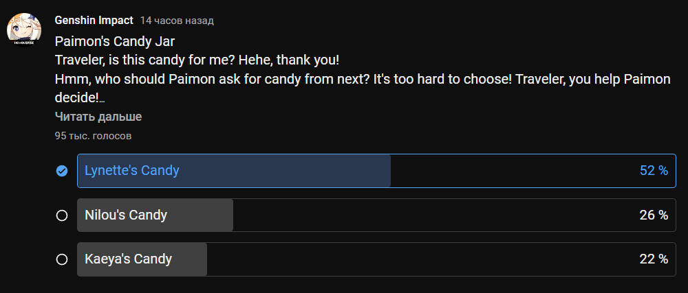This screenshot has width=688, height=293.
Task: Click the "14 часов назад" post timestamp
Action: (x=177, y=21)
